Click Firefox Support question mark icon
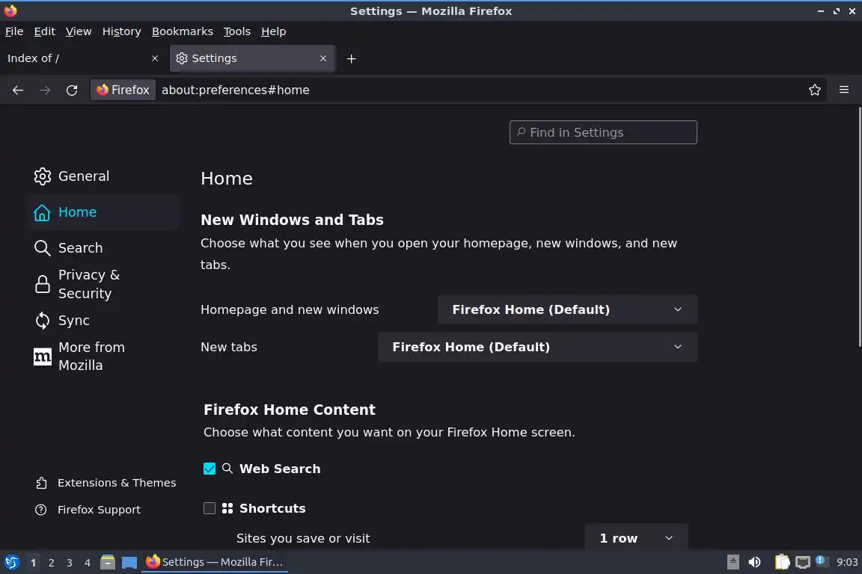The height and width of the screenshot is (574, 862). tap(40, 510)
